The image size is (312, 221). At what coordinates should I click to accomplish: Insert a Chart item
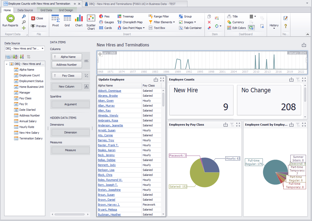tap(79, 21)
